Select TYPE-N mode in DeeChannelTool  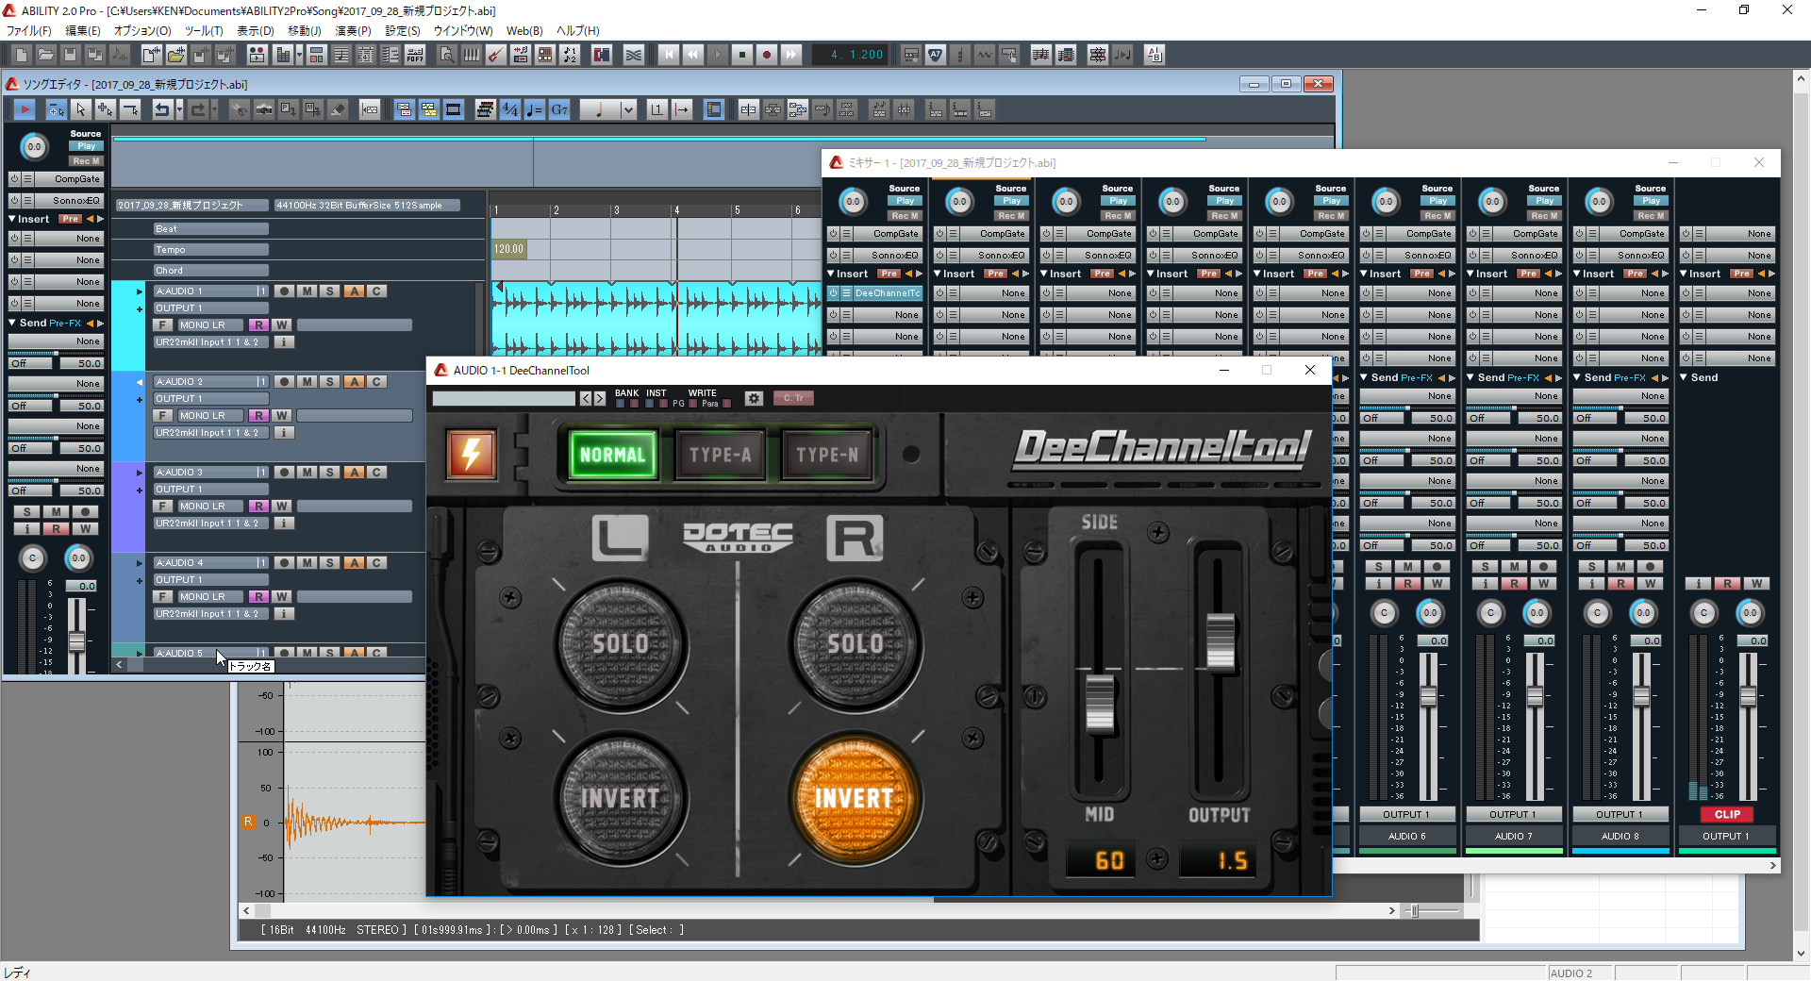[827, 455]
